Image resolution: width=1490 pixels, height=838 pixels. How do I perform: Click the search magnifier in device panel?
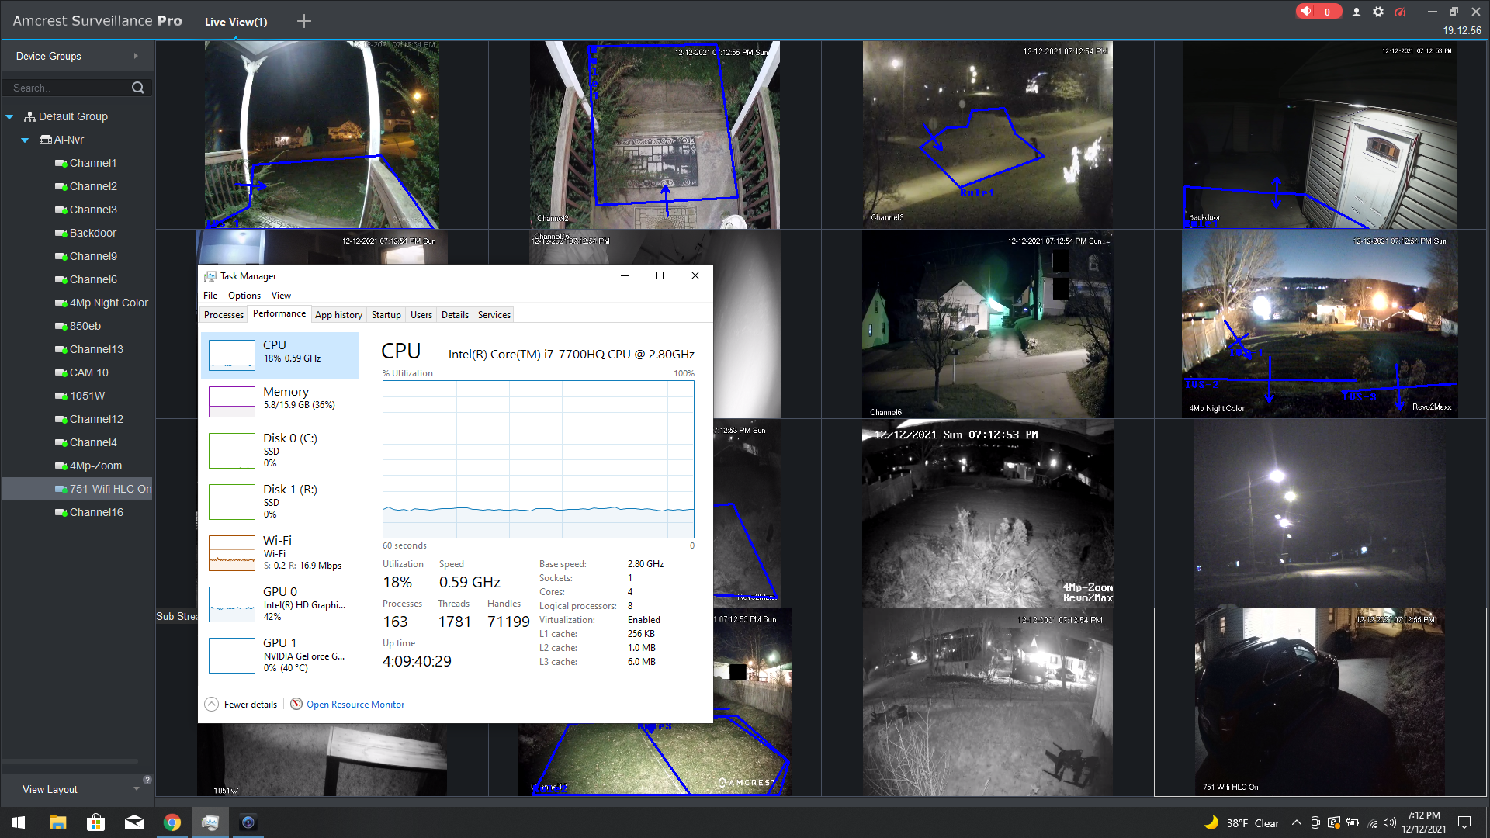click(x=138, y=88)
